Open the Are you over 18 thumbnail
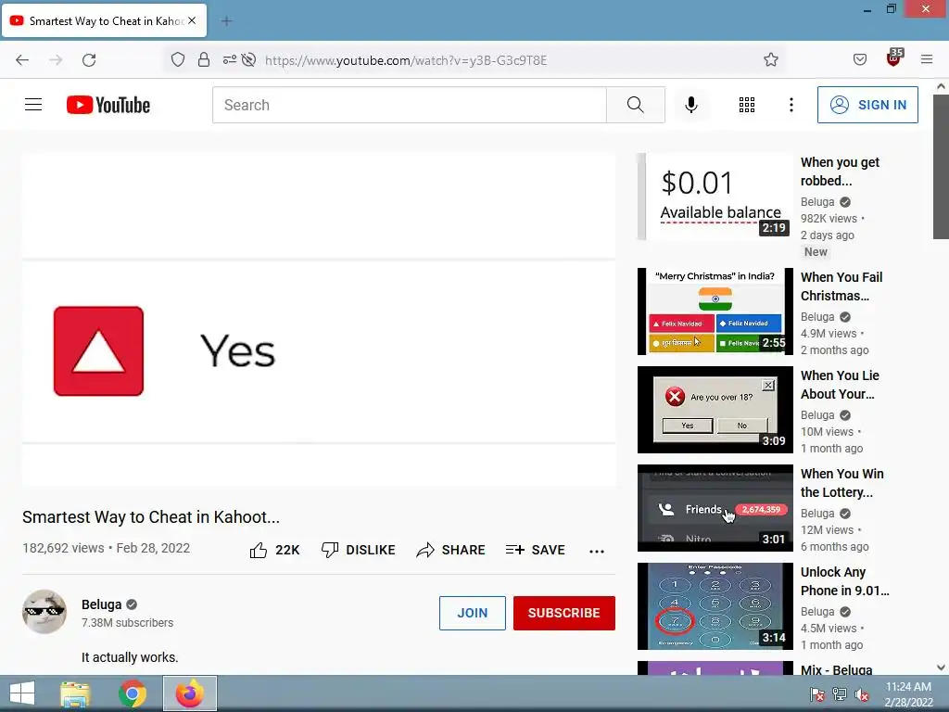The height and width of the screenshot is (712, 949). [715, 409]
